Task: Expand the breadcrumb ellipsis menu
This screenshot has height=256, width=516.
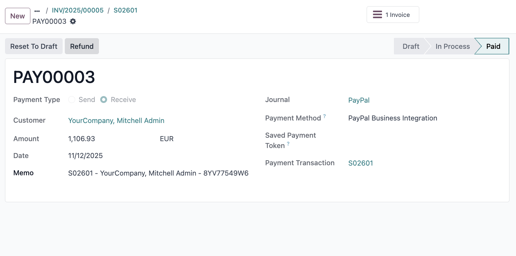Action: pos(37,11)
